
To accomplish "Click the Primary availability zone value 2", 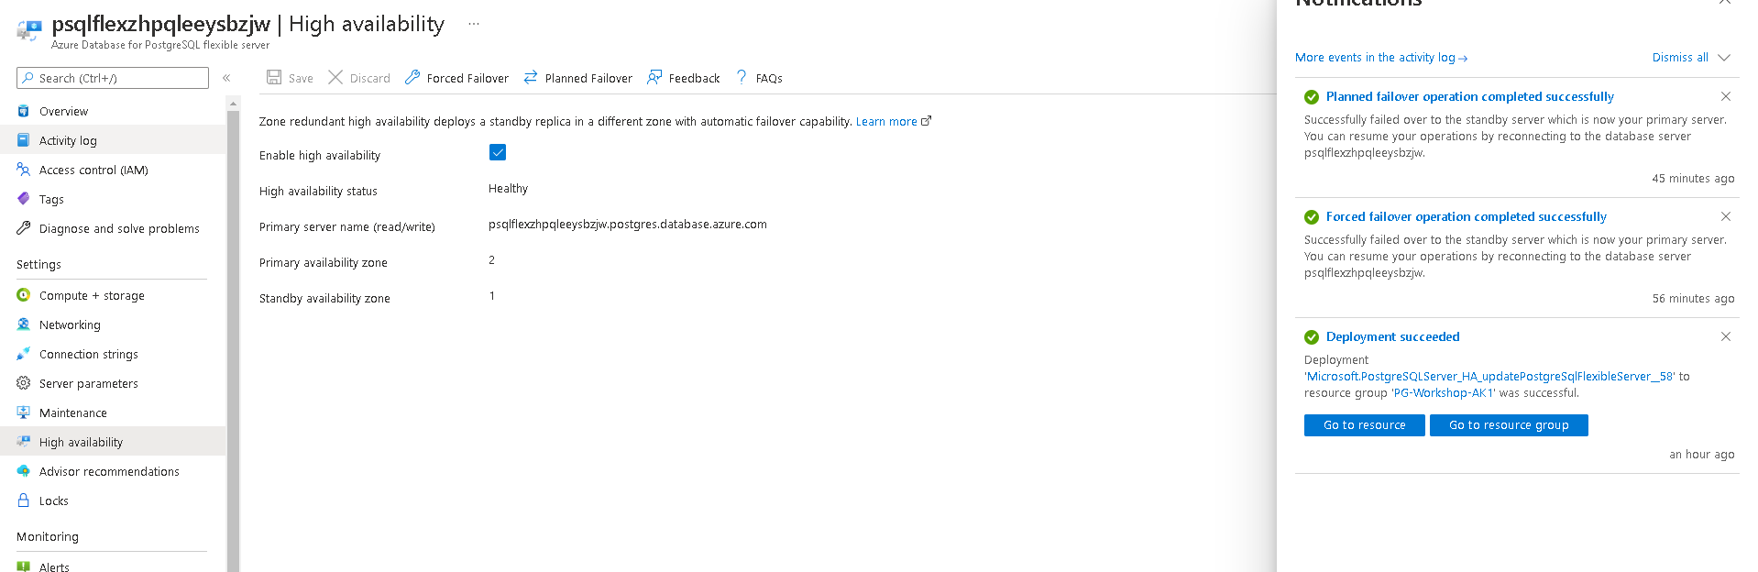I will pyautogui.click(x=491, y=259).
